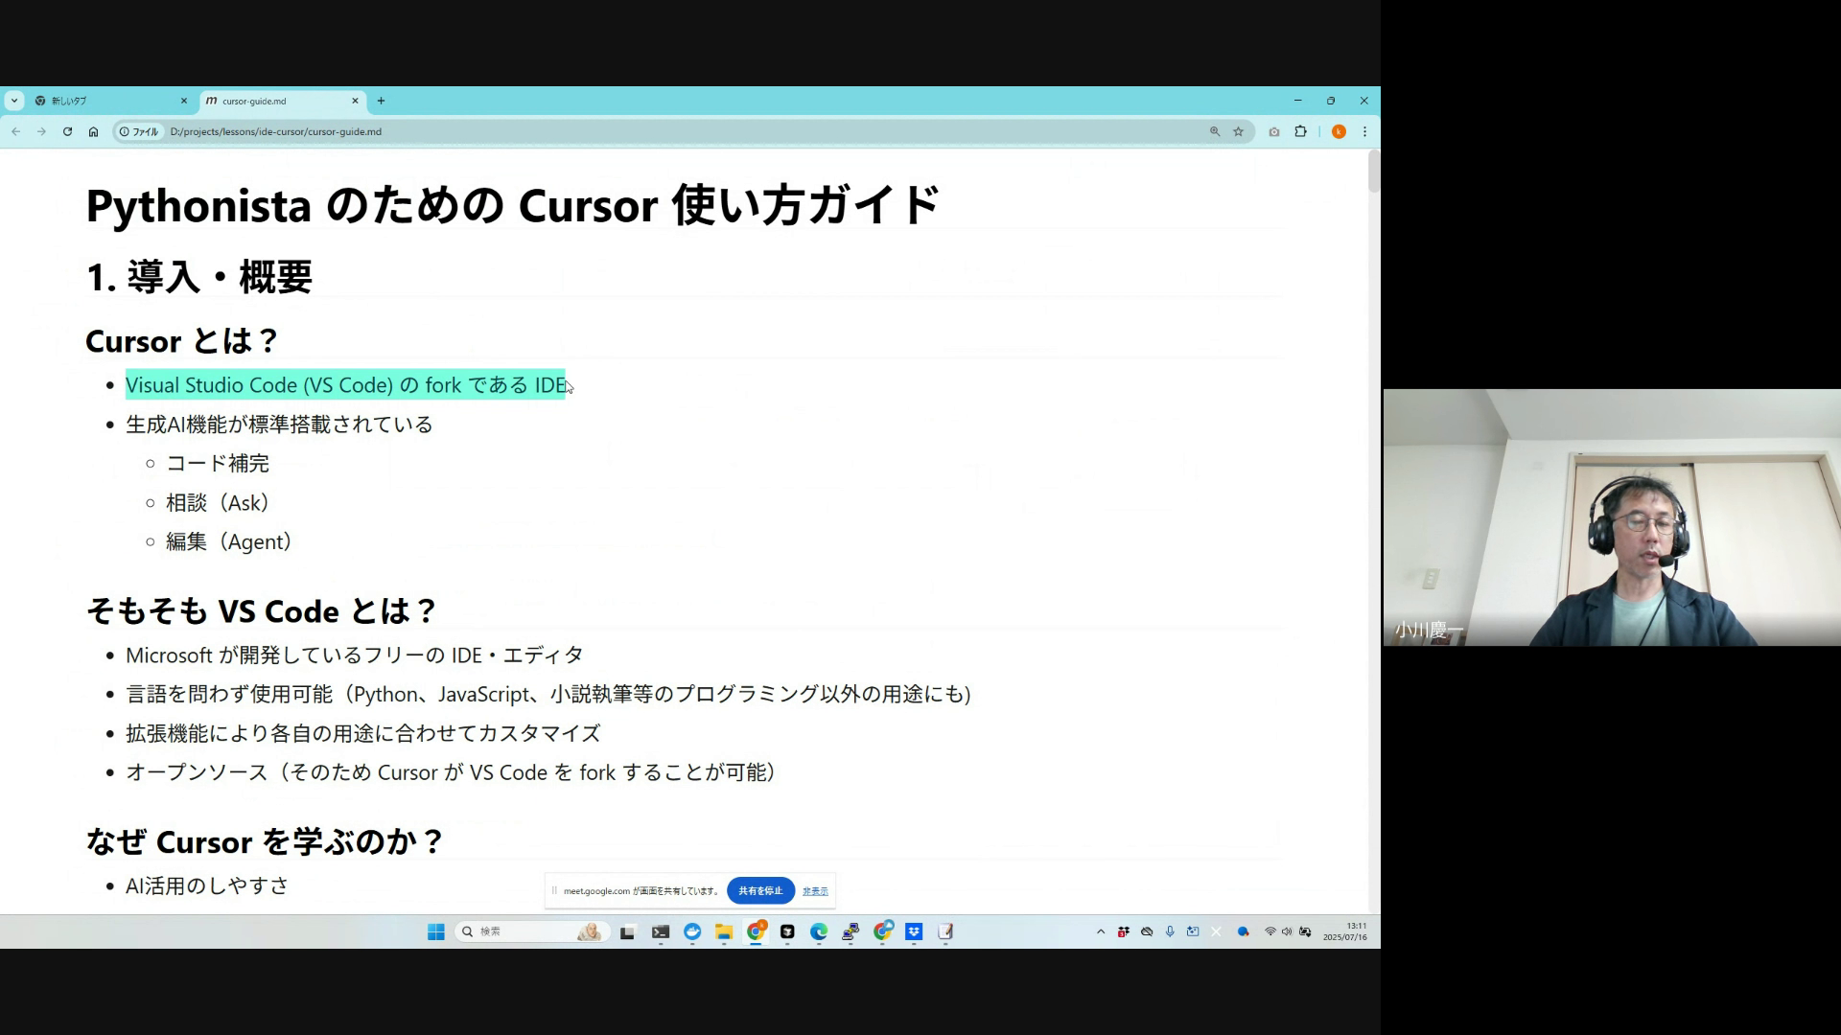Open File Explorer from the taskbar

coord(724,931)
